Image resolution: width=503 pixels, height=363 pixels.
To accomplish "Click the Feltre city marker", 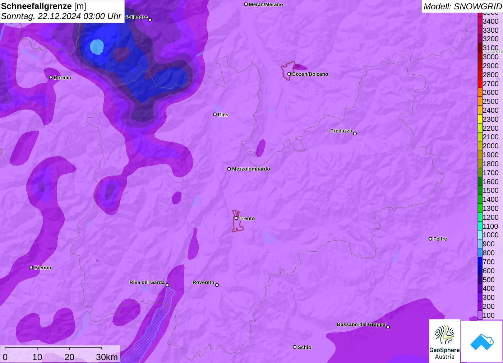I will 430,239.
